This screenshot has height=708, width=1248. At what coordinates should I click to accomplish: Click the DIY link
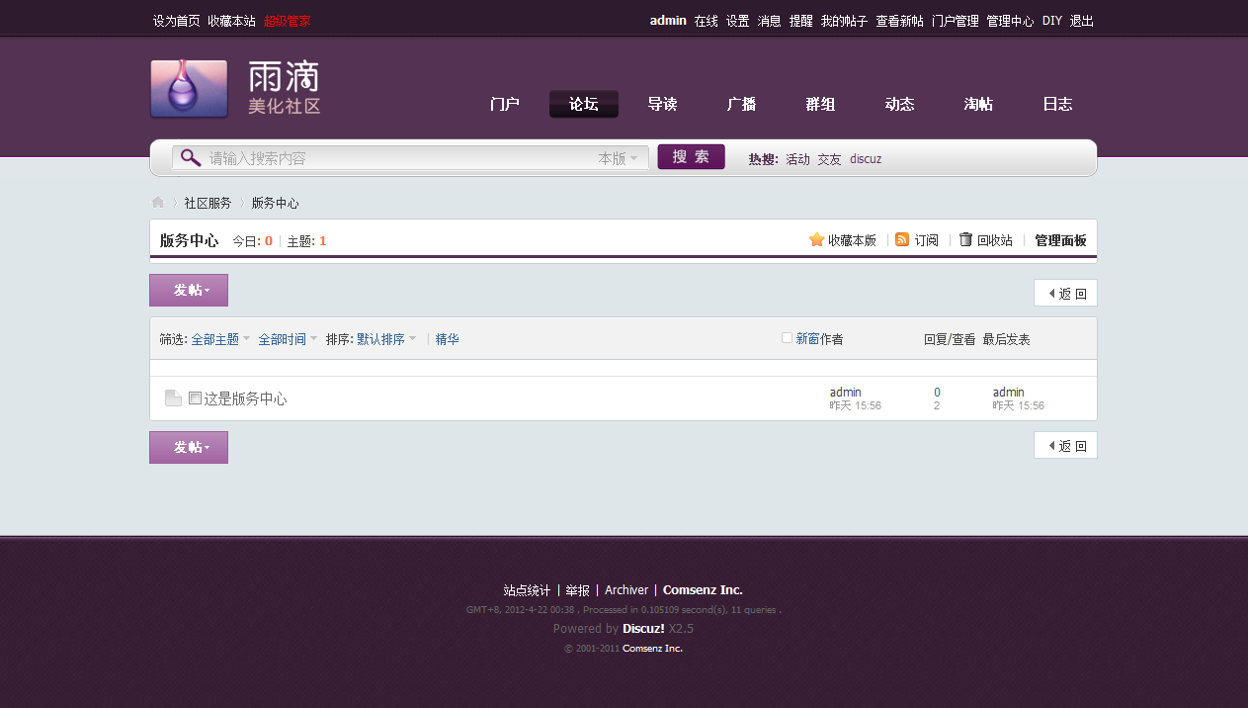(1052, 21)
